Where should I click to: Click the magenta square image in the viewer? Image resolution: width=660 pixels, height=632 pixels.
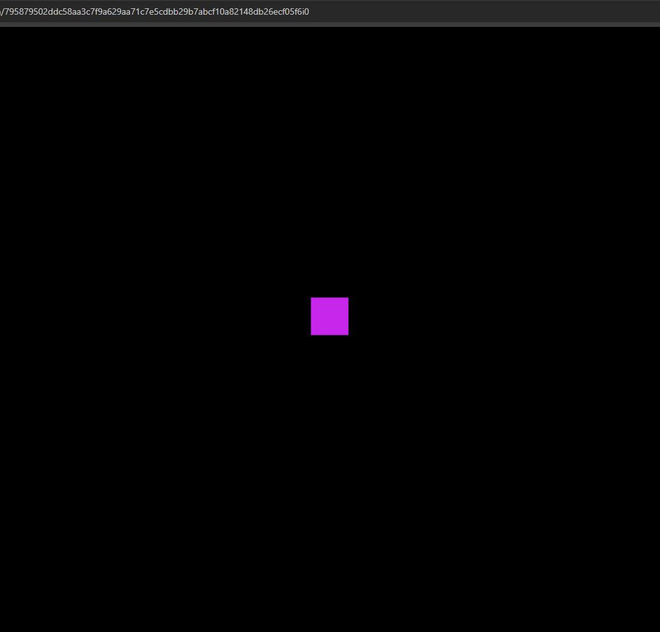[330, 316]
